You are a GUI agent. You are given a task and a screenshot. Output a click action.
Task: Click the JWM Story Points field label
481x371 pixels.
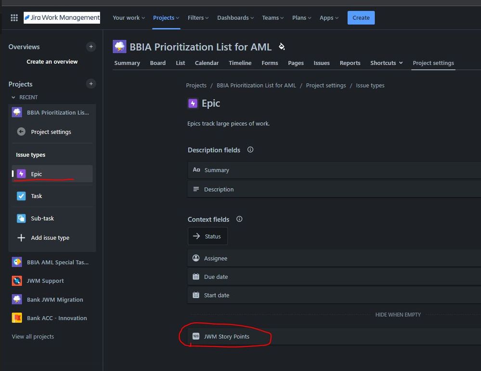[227, 336]
